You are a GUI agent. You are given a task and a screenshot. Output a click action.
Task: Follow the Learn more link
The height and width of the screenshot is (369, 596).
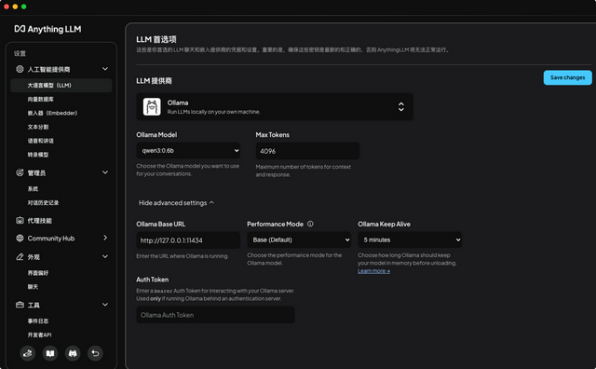click(373, 271)
